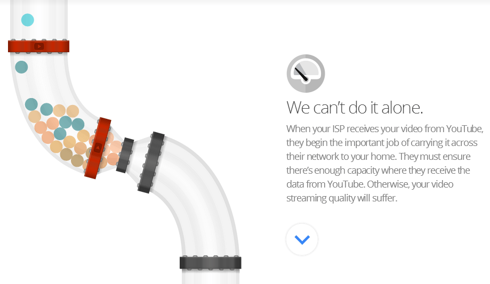Click the "We can't do it alone." heading
490x284 pixels.
(355, 108)
